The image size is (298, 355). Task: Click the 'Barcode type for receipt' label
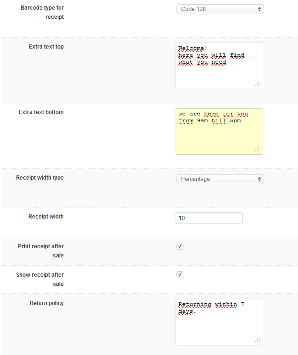point(42,13)
